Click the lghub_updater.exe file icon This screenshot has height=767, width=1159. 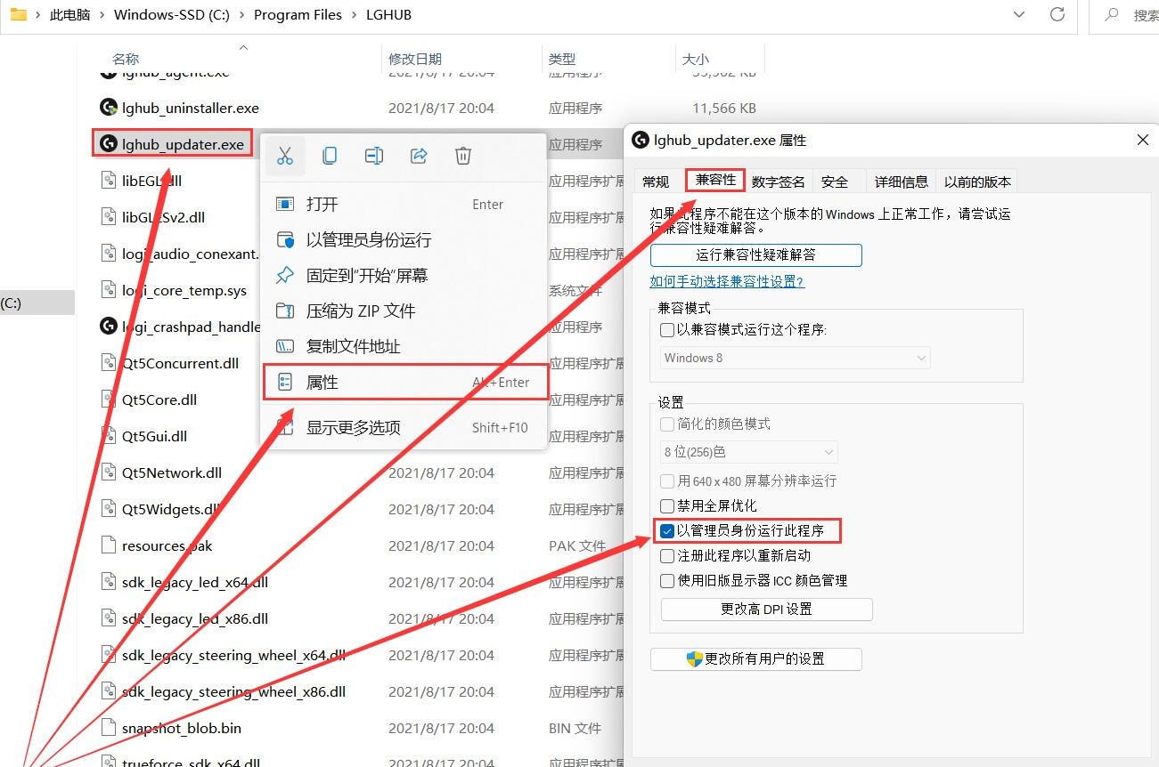pyautogui.click(x=108, y=144)
